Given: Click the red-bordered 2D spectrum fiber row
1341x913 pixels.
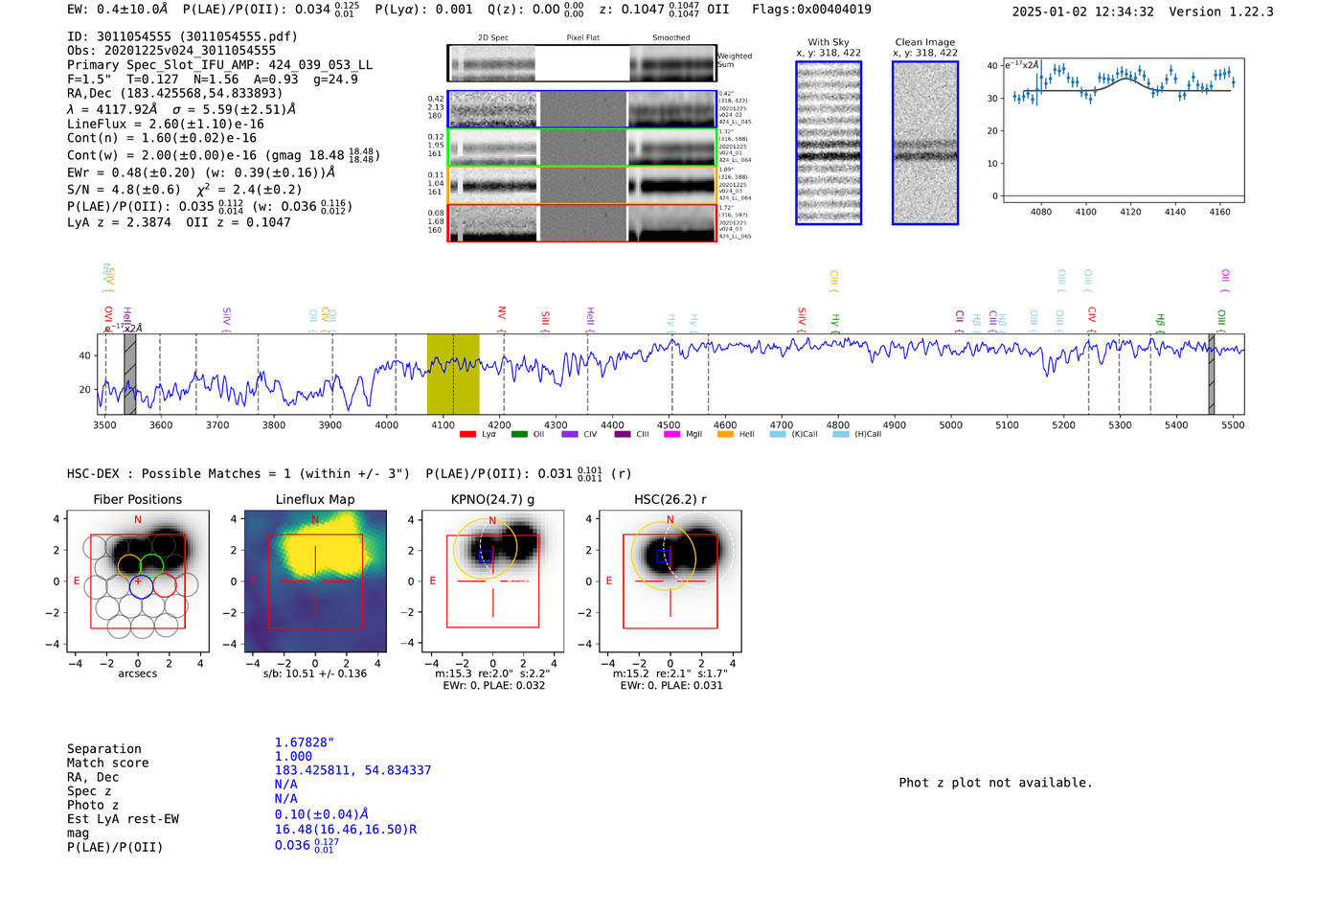Looking at the screenshot, I should coord(581,222).
